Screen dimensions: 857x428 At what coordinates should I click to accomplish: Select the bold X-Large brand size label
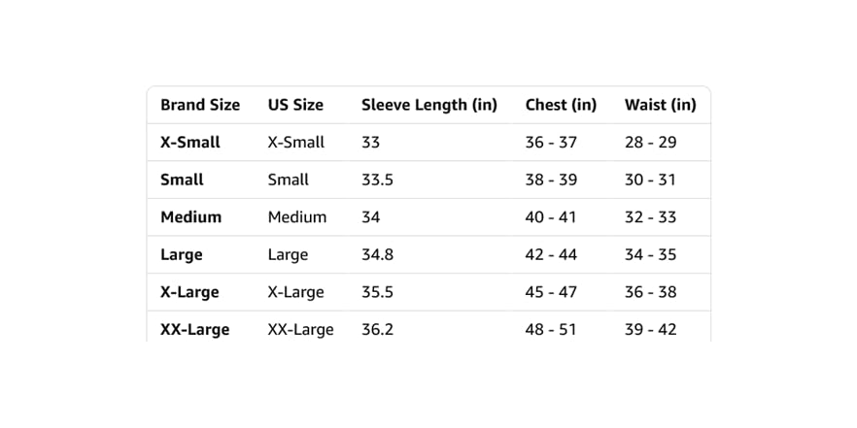189,292
